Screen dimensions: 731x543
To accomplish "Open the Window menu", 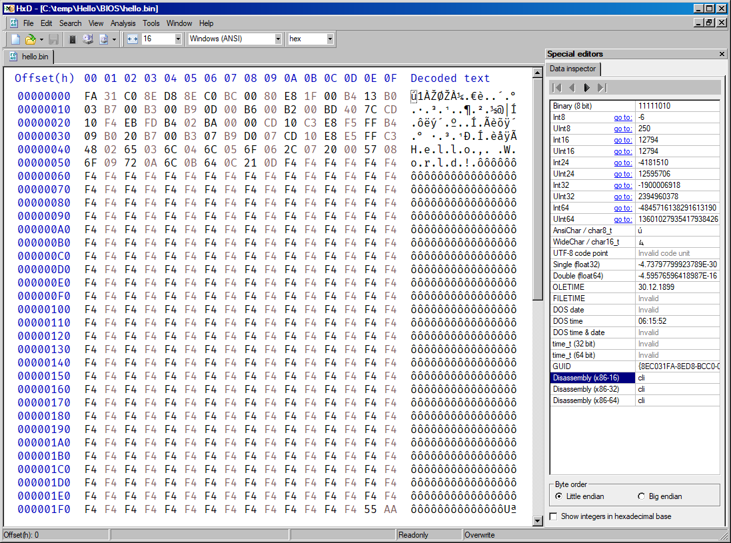I will tap(179, 23).
